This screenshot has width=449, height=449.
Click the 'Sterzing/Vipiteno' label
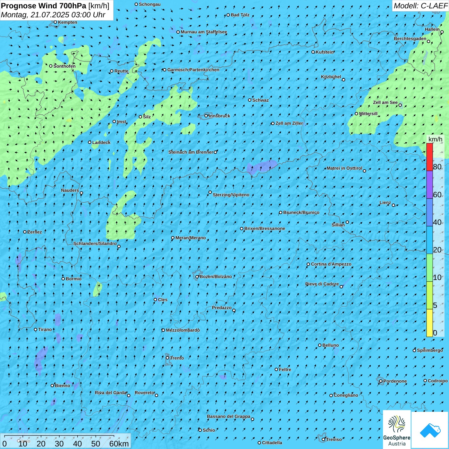pyautogui.click(x=231, y=195)
